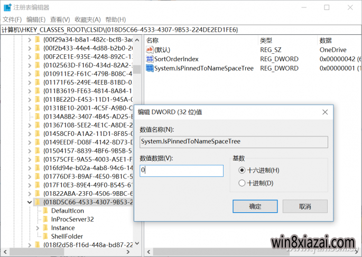Image resolution: width=362 pixels, height=257 pixels.
Task: Click the InProcServer32 folder icon
Action: (45, 219)
